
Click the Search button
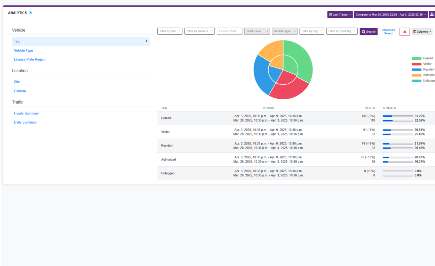(369, 32)
